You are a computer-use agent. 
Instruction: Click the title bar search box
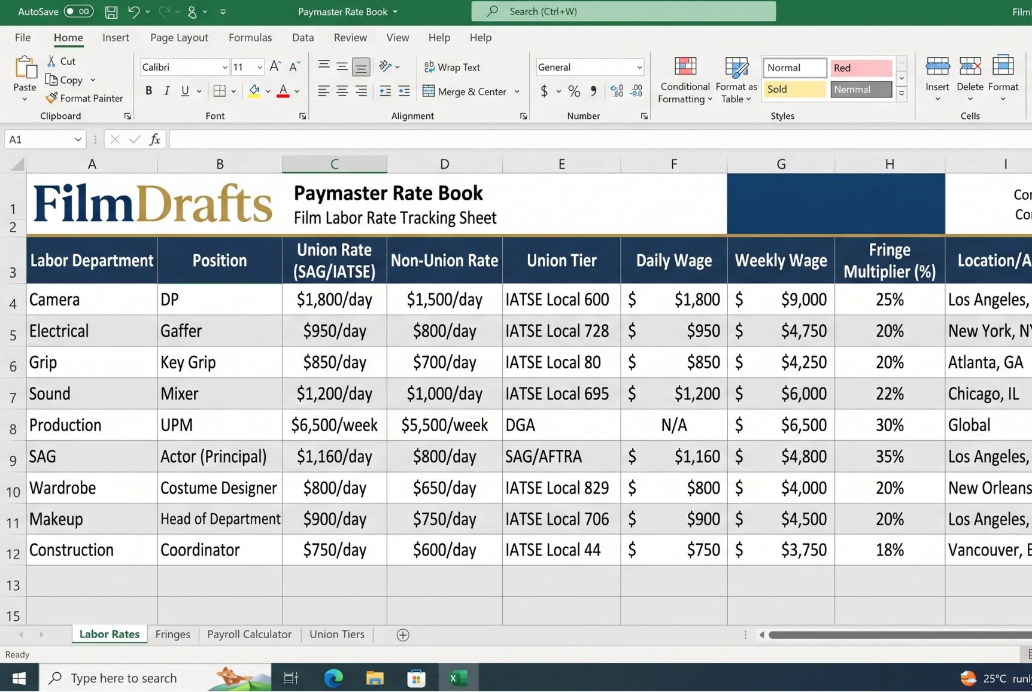pos(624,11)
